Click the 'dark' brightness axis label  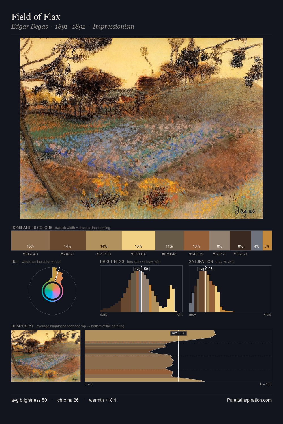[x=104, y=315]
